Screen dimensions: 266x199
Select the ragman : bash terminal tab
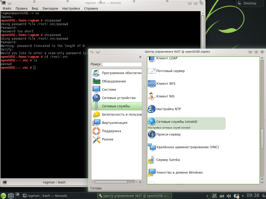click(x=54, y=182)
